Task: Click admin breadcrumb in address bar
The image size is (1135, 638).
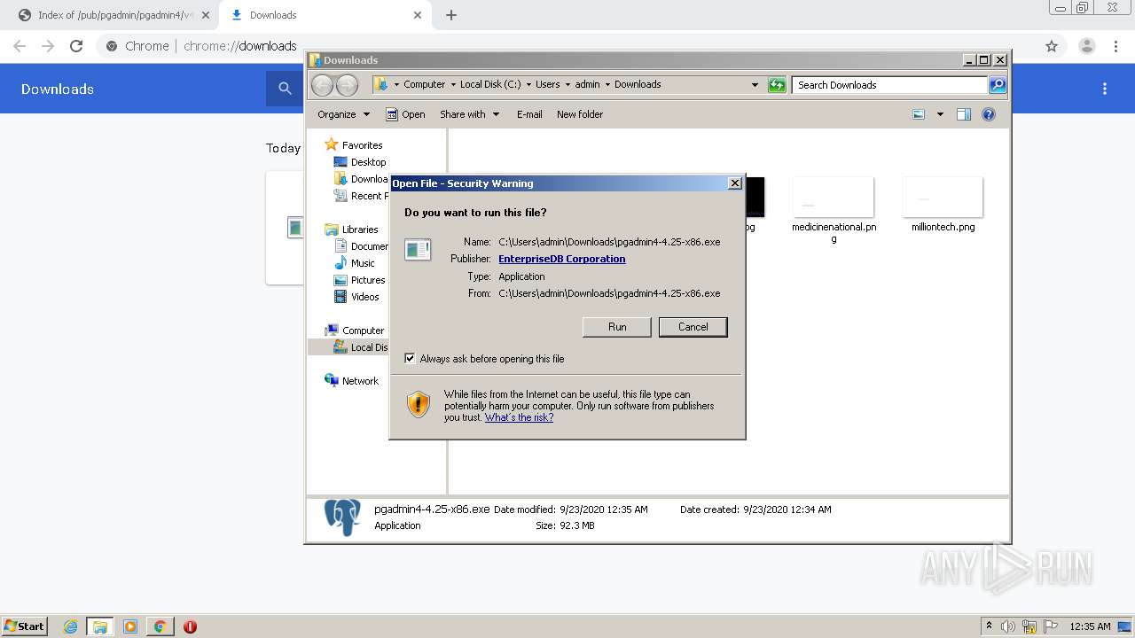Action: pyautogui.click(x=587, y=85)
